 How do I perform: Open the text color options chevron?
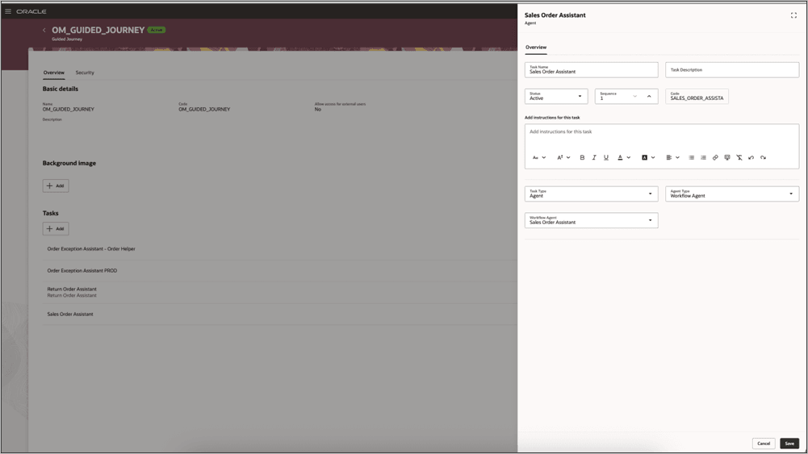tap(629, 157)
